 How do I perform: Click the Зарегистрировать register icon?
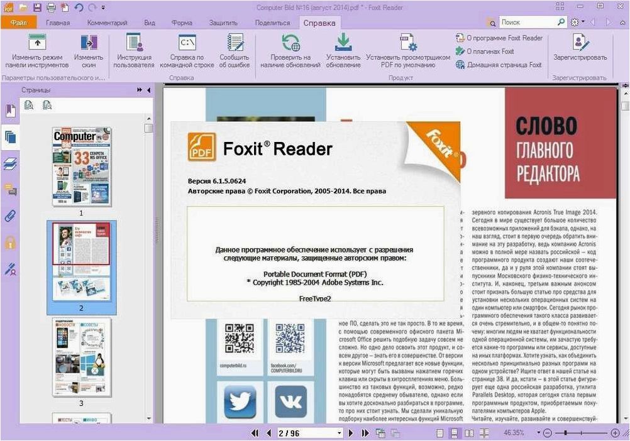[580, 48]
